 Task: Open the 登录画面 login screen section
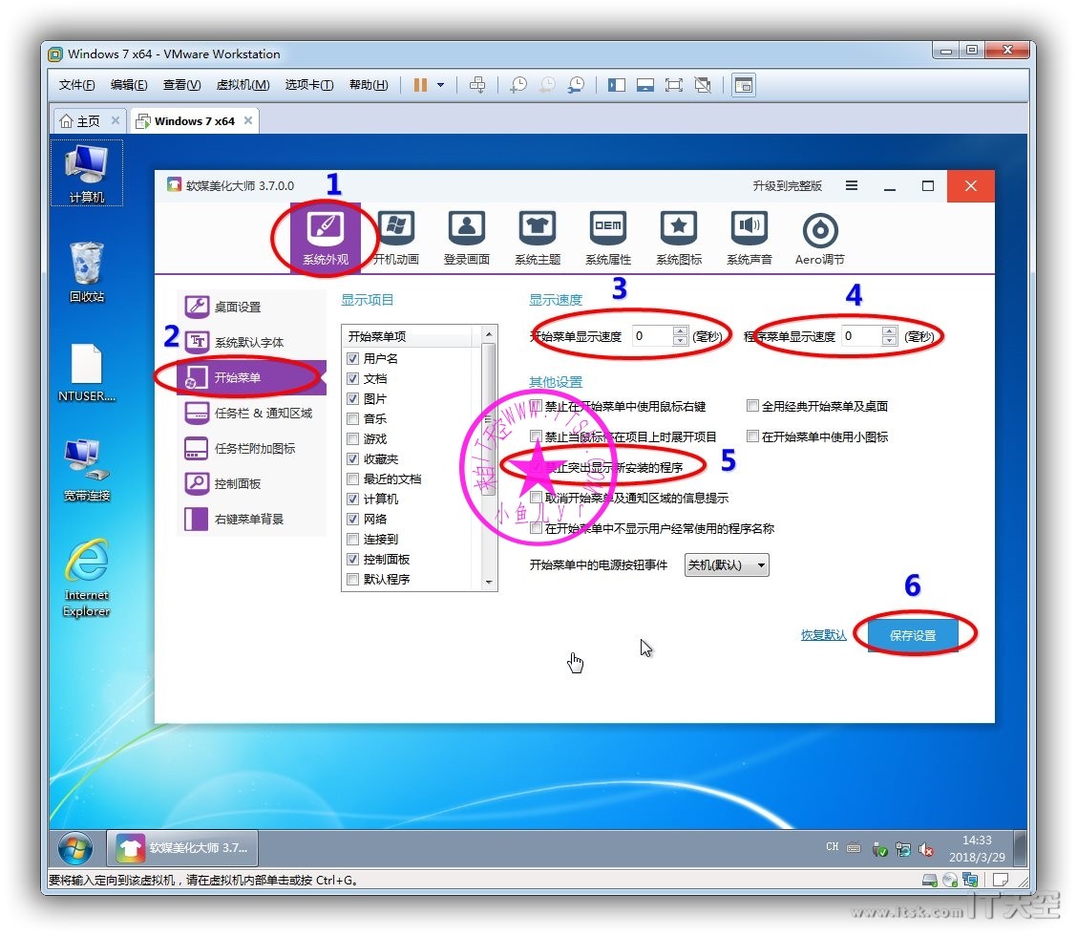(x=466, y=237)
